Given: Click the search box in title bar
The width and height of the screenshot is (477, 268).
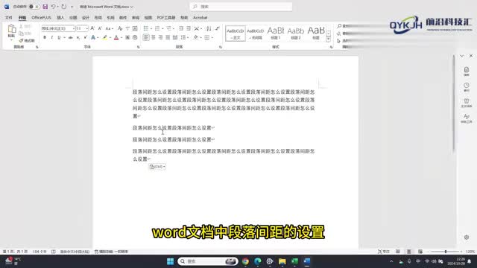Looking at the screenshot, I should click(241, 7).
